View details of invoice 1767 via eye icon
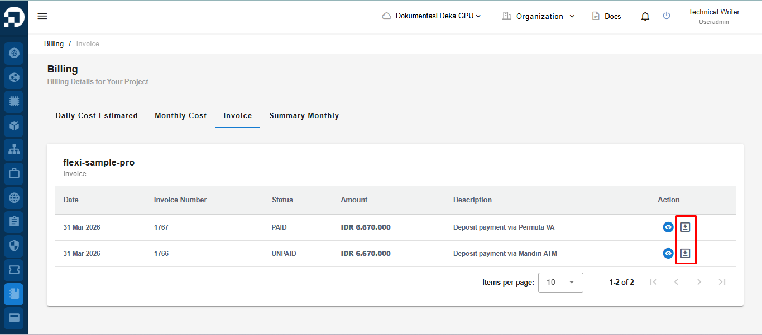Screen dimensions: 762x335 668,227
